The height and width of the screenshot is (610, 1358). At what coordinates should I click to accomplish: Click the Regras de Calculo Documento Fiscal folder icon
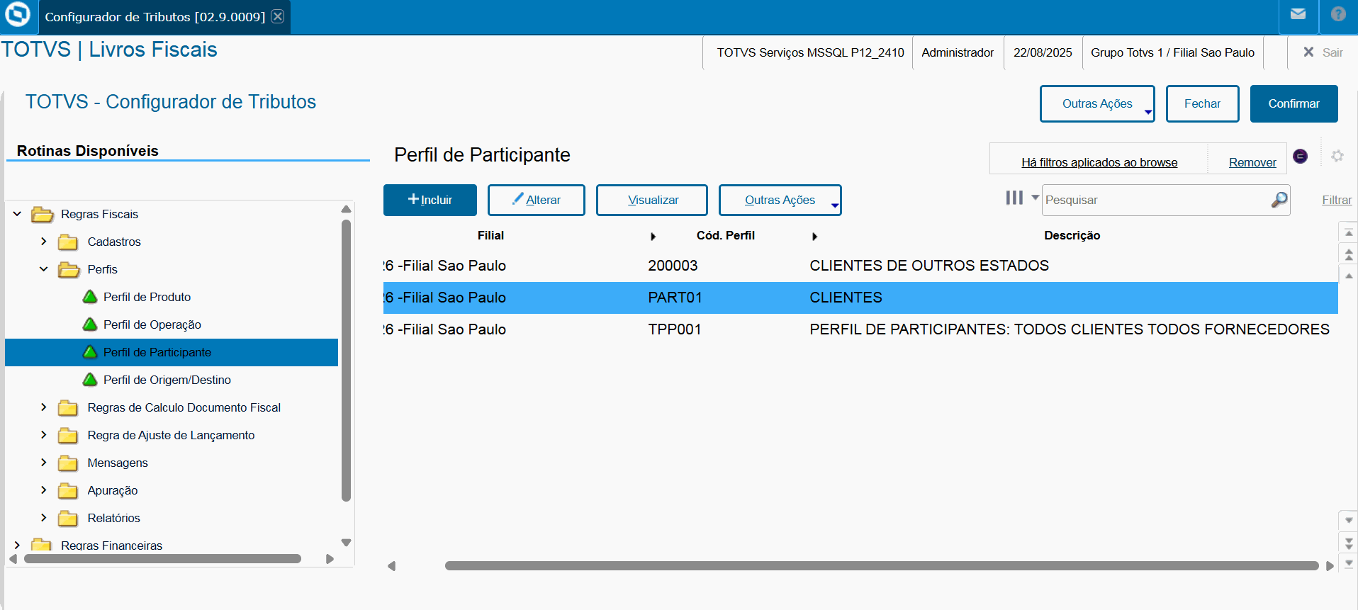coord(68,408)
